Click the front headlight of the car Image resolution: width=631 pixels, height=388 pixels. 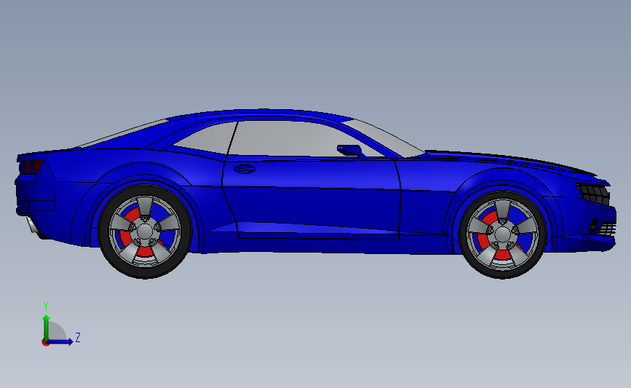pyautogui.click(x=594, y=194)
